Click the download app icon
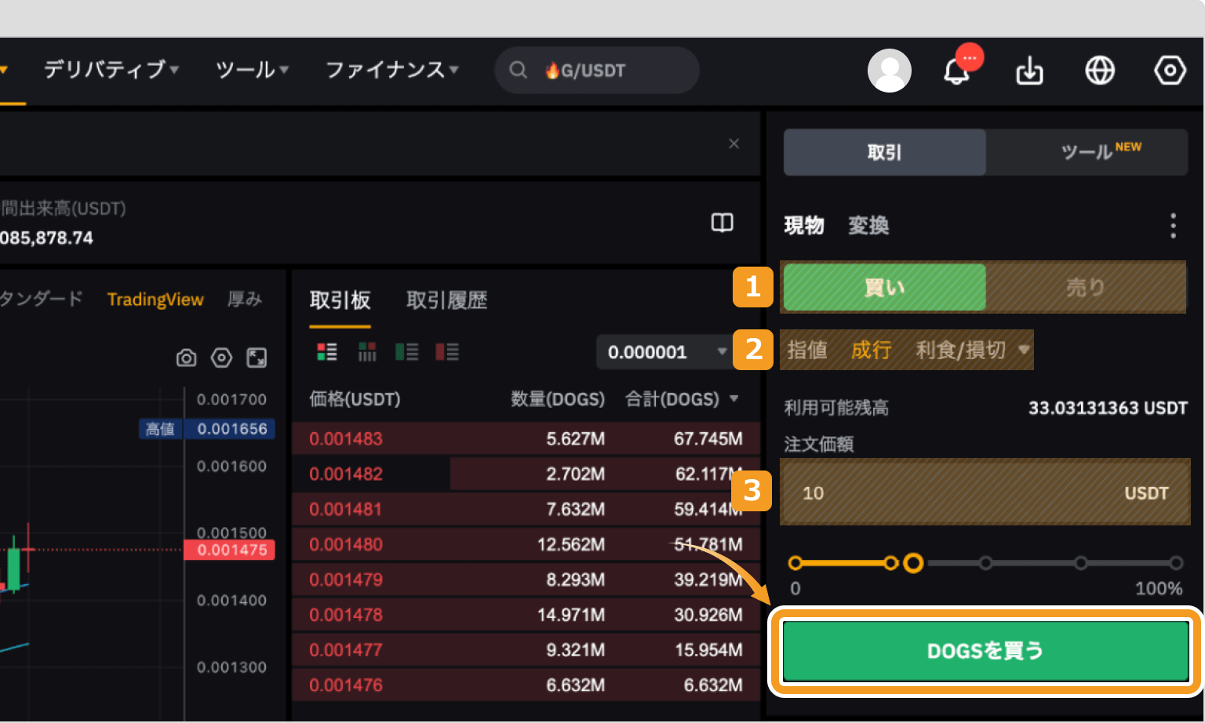Screen dimensions: 1205x723 pos(1029,71)
